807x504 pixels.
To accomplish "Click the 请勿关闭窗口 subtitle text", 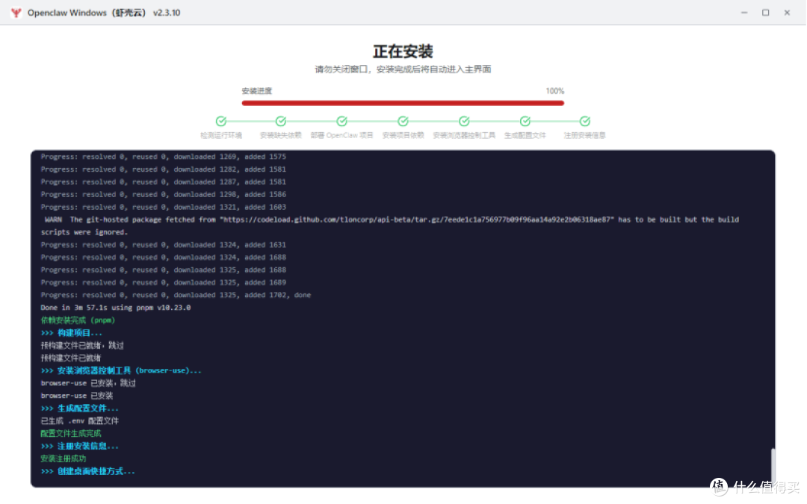I will pos(403,69).
